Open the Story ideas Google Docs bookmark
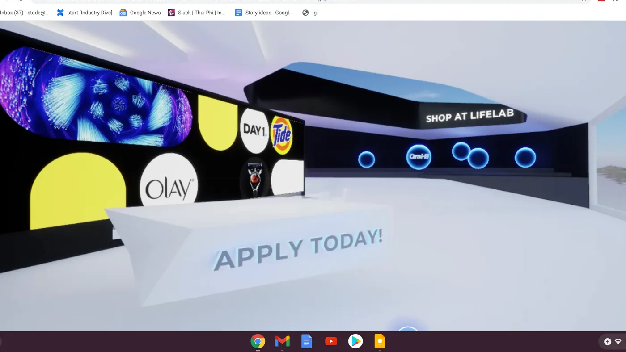 tap(264, 13)
